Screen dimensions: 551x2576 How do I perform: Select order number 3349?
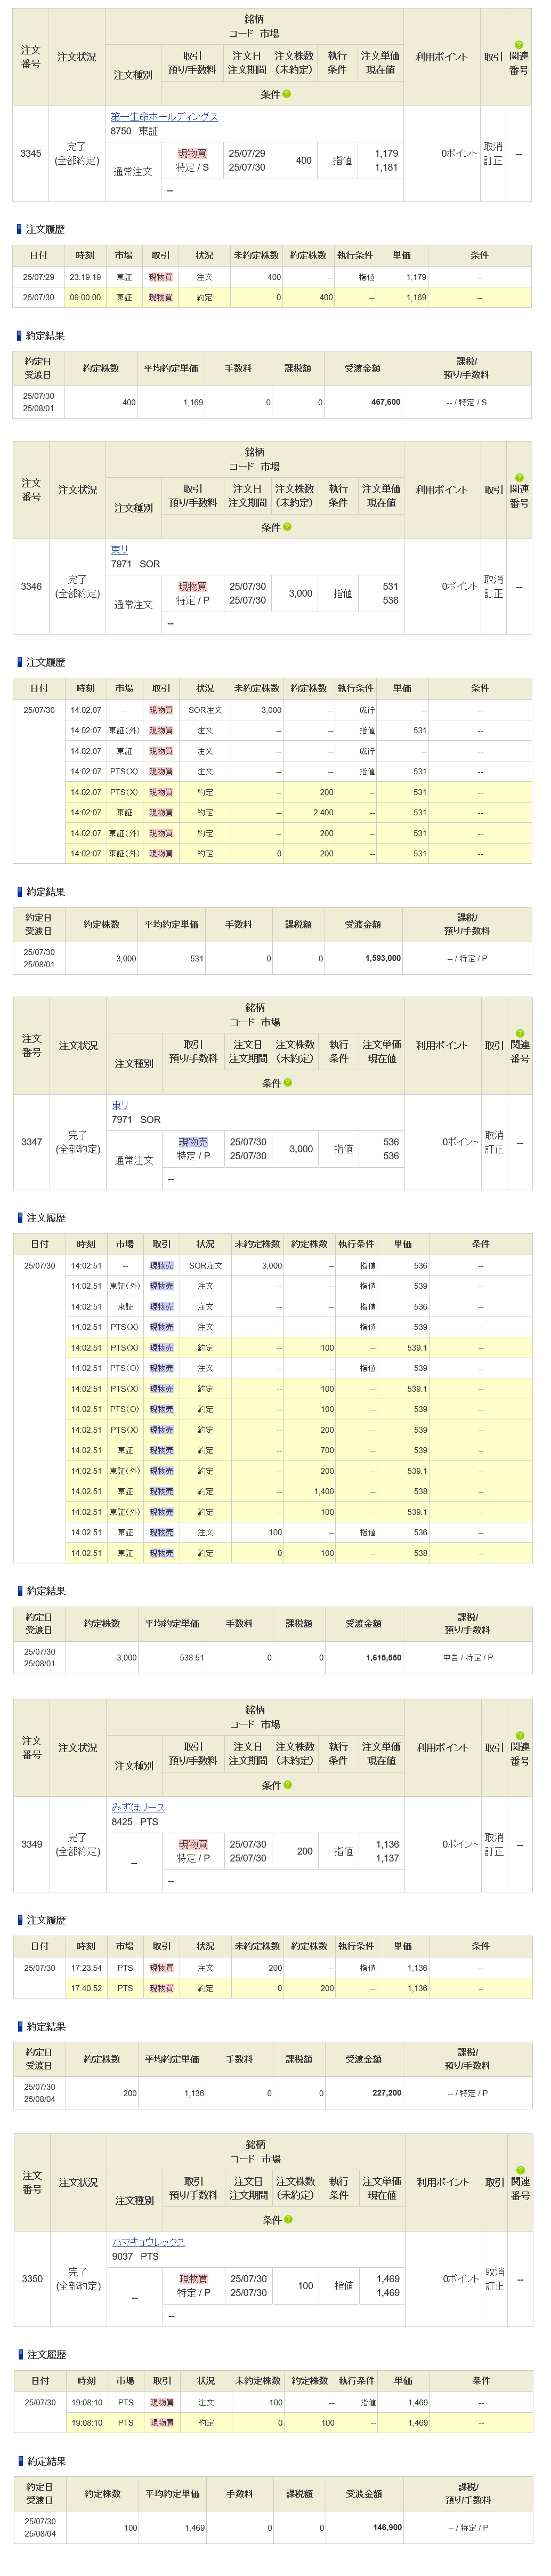tap(32, 1844)
